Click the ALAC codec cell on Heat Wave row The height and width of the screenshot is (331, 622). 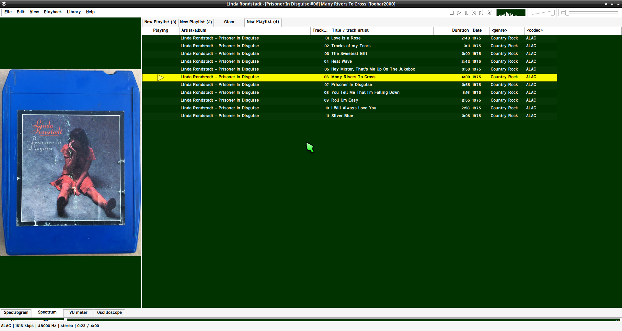(531, 61)
